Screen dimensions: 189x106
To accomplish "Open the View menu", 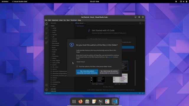I will tap(61, 20).
